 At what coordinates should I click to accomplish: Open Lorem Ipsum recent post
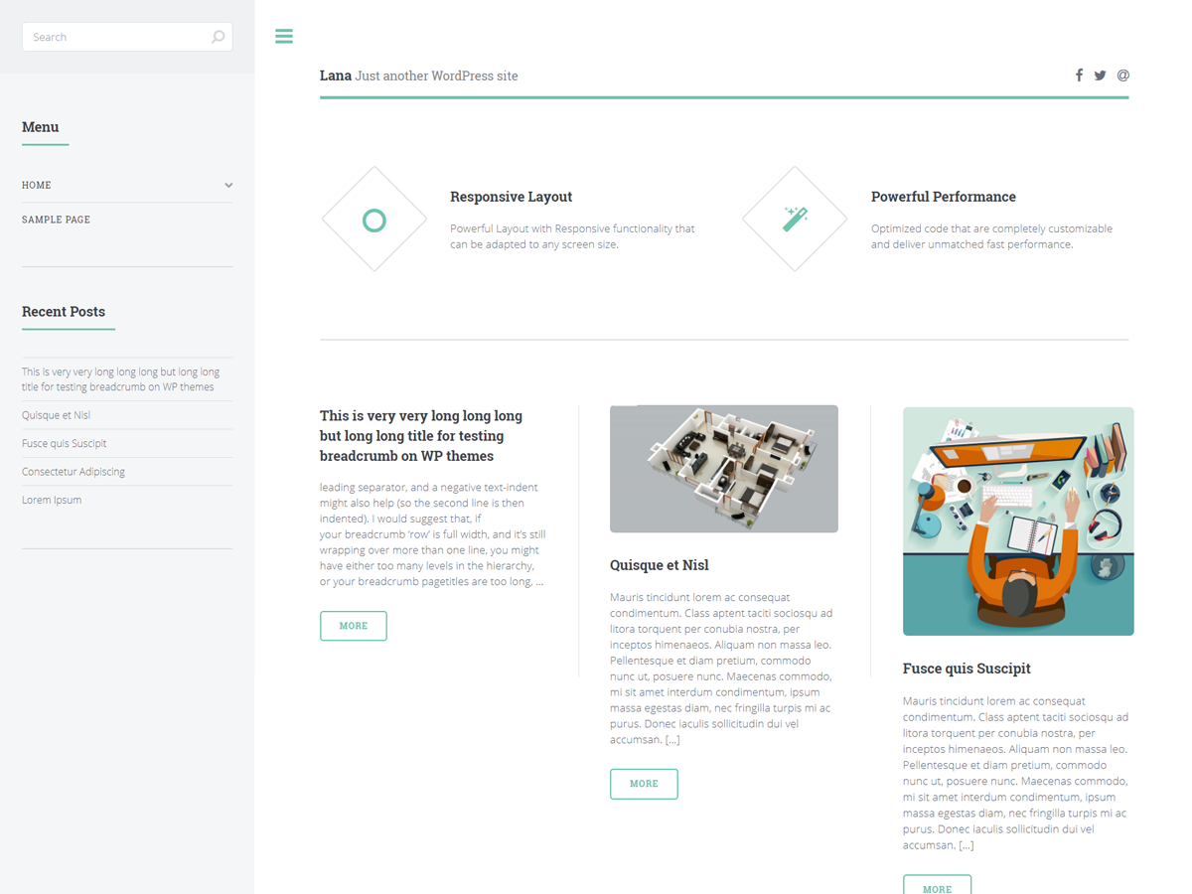52,500
